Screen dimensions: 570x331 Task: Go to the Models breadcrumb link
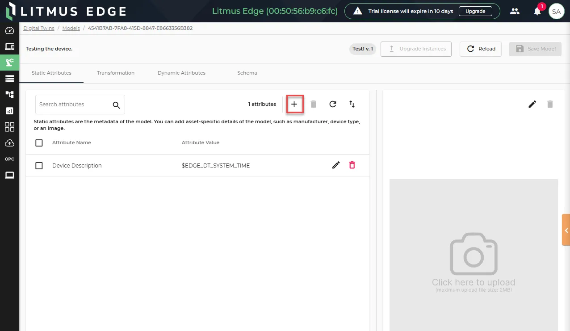pos(71,28)
